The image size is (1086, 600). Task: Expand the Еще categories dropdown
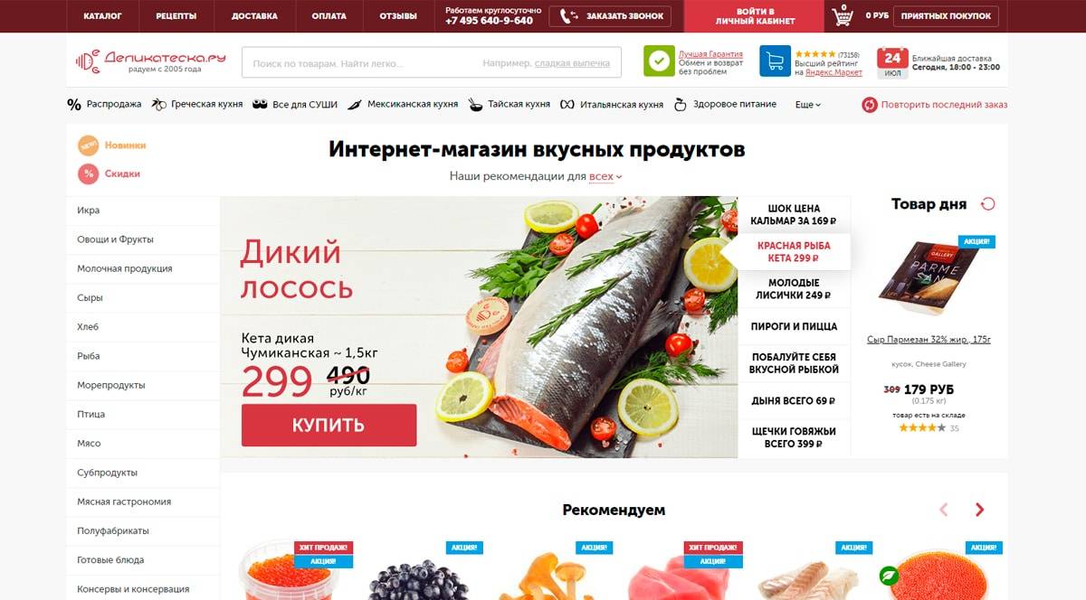pyautogui.click(x=808, y=105)
